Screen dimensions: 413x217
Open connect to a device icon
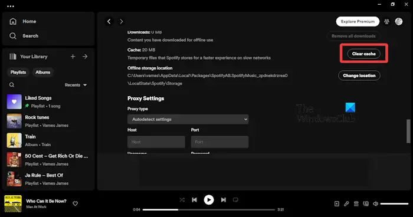pyautogui.click(x=366, y=203)
